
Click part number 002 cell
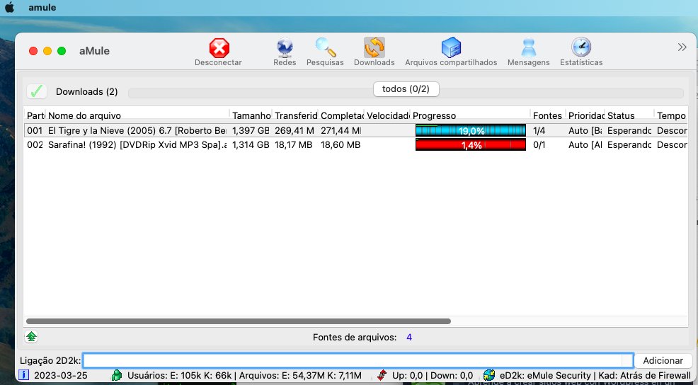35,144
